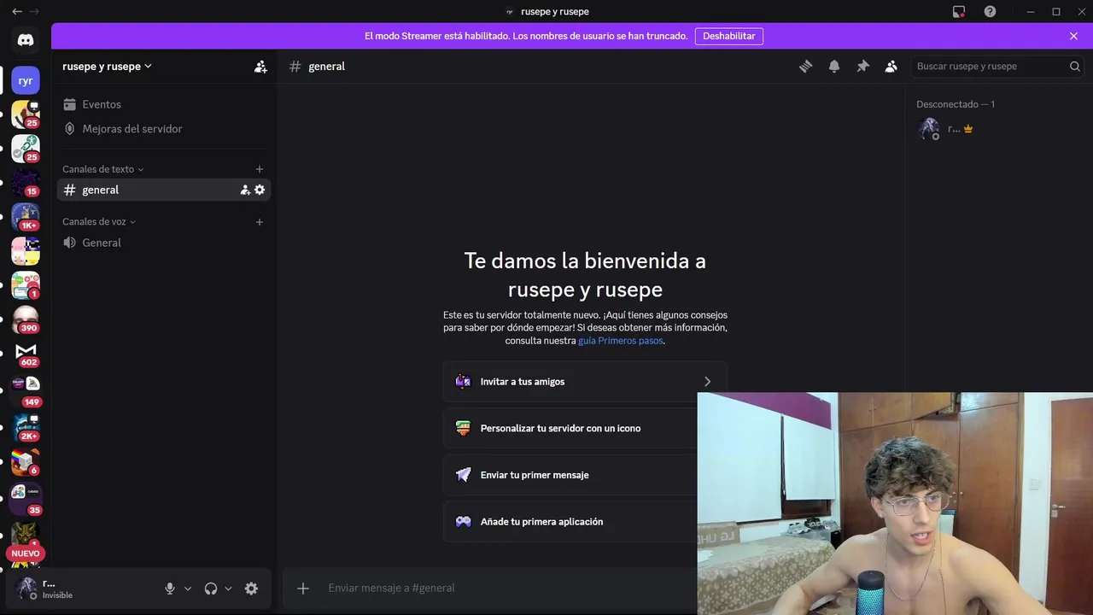The height and width of the screenshot is (615, 1093).
Task: Open the threads icon in channel header
Action: pos(805,67)
